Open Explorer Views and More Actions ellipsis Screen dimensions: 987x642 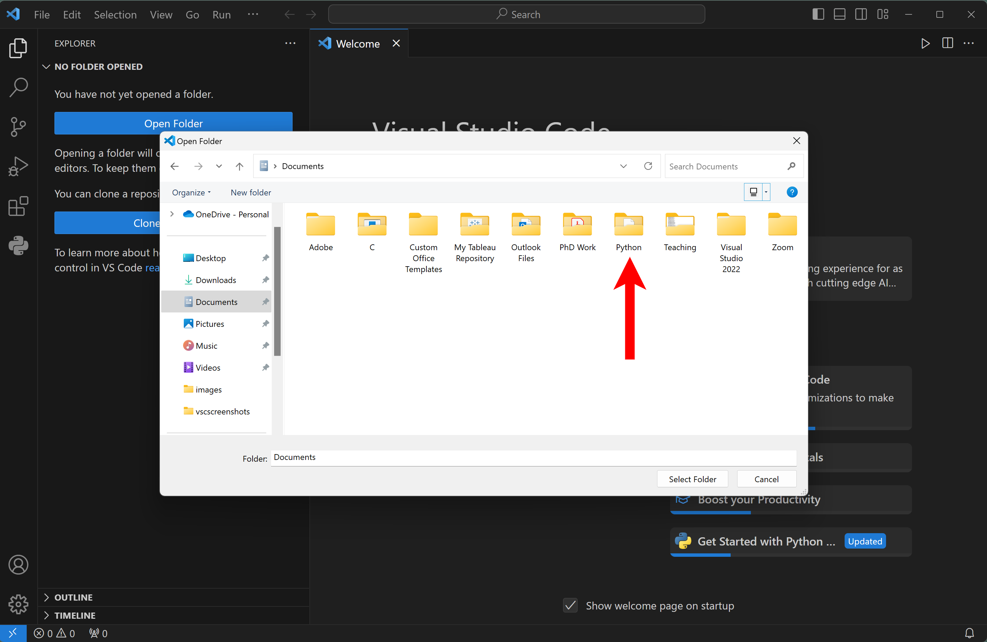290,43
